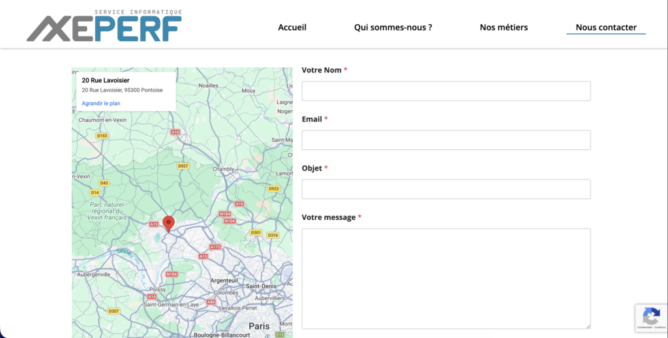Click the D153 road shield on the map
The width and height of the screenshot is (668, 338).
point(102,136)
